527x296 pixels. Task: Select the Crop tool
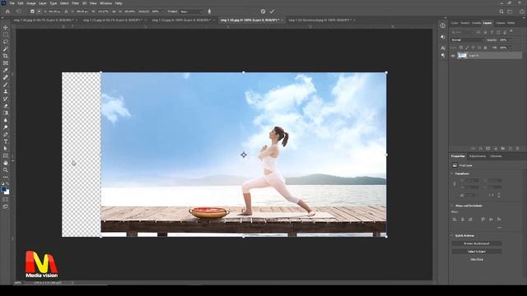6,56
